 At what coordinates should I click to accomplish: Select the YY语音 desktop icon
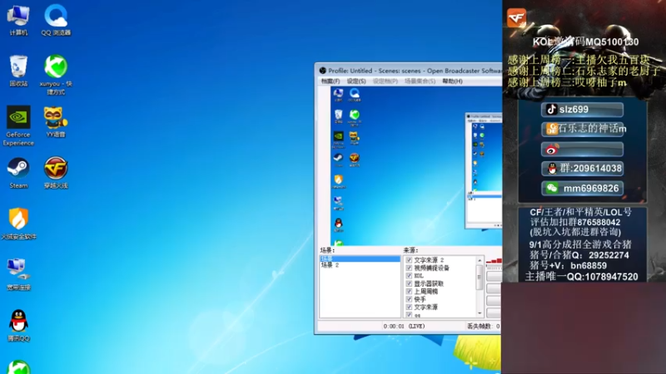(x=56, y=122)
